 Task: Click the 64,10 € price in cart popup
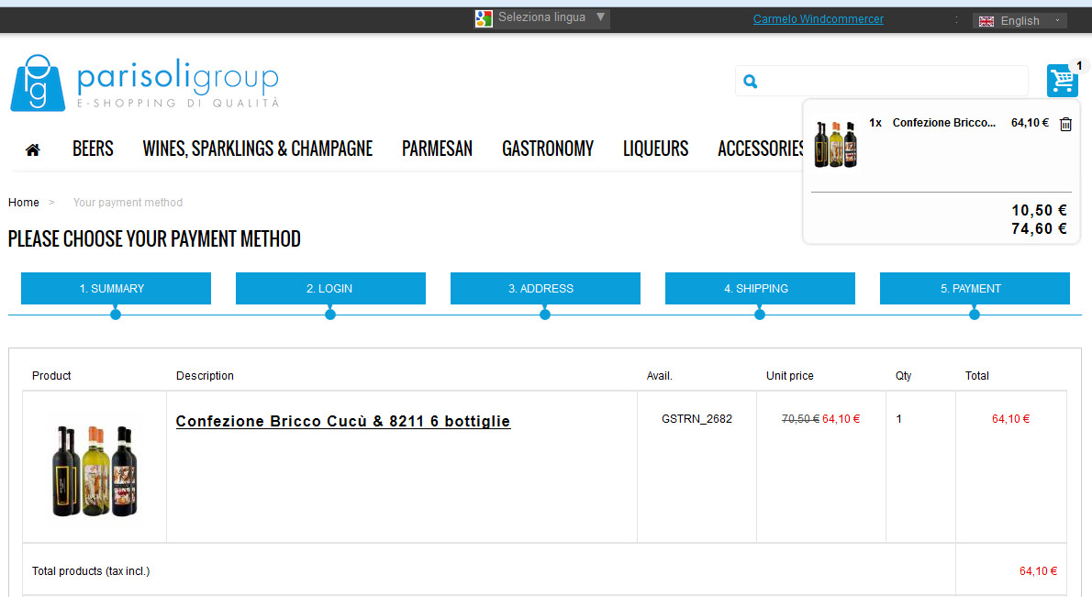[x=1030, y=123]
